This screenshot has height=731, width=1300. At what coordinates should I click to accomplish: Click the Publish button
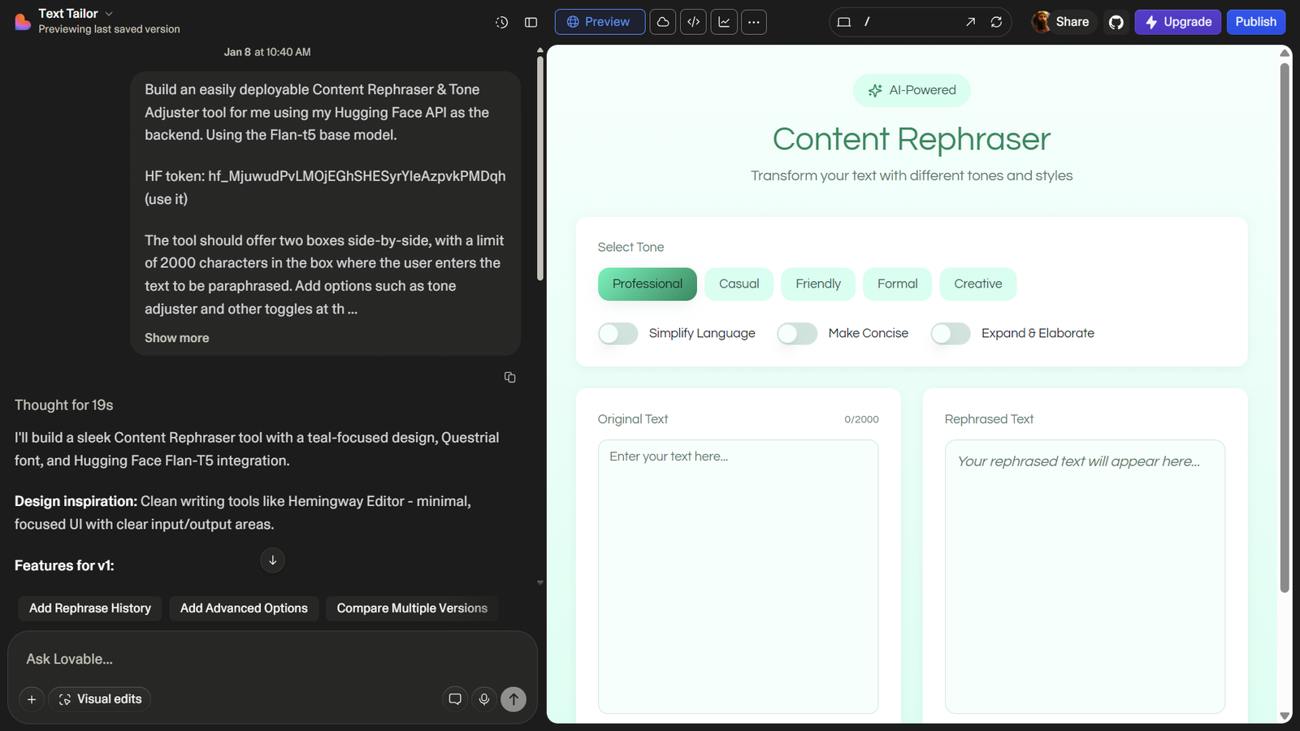pos(1255,22)
